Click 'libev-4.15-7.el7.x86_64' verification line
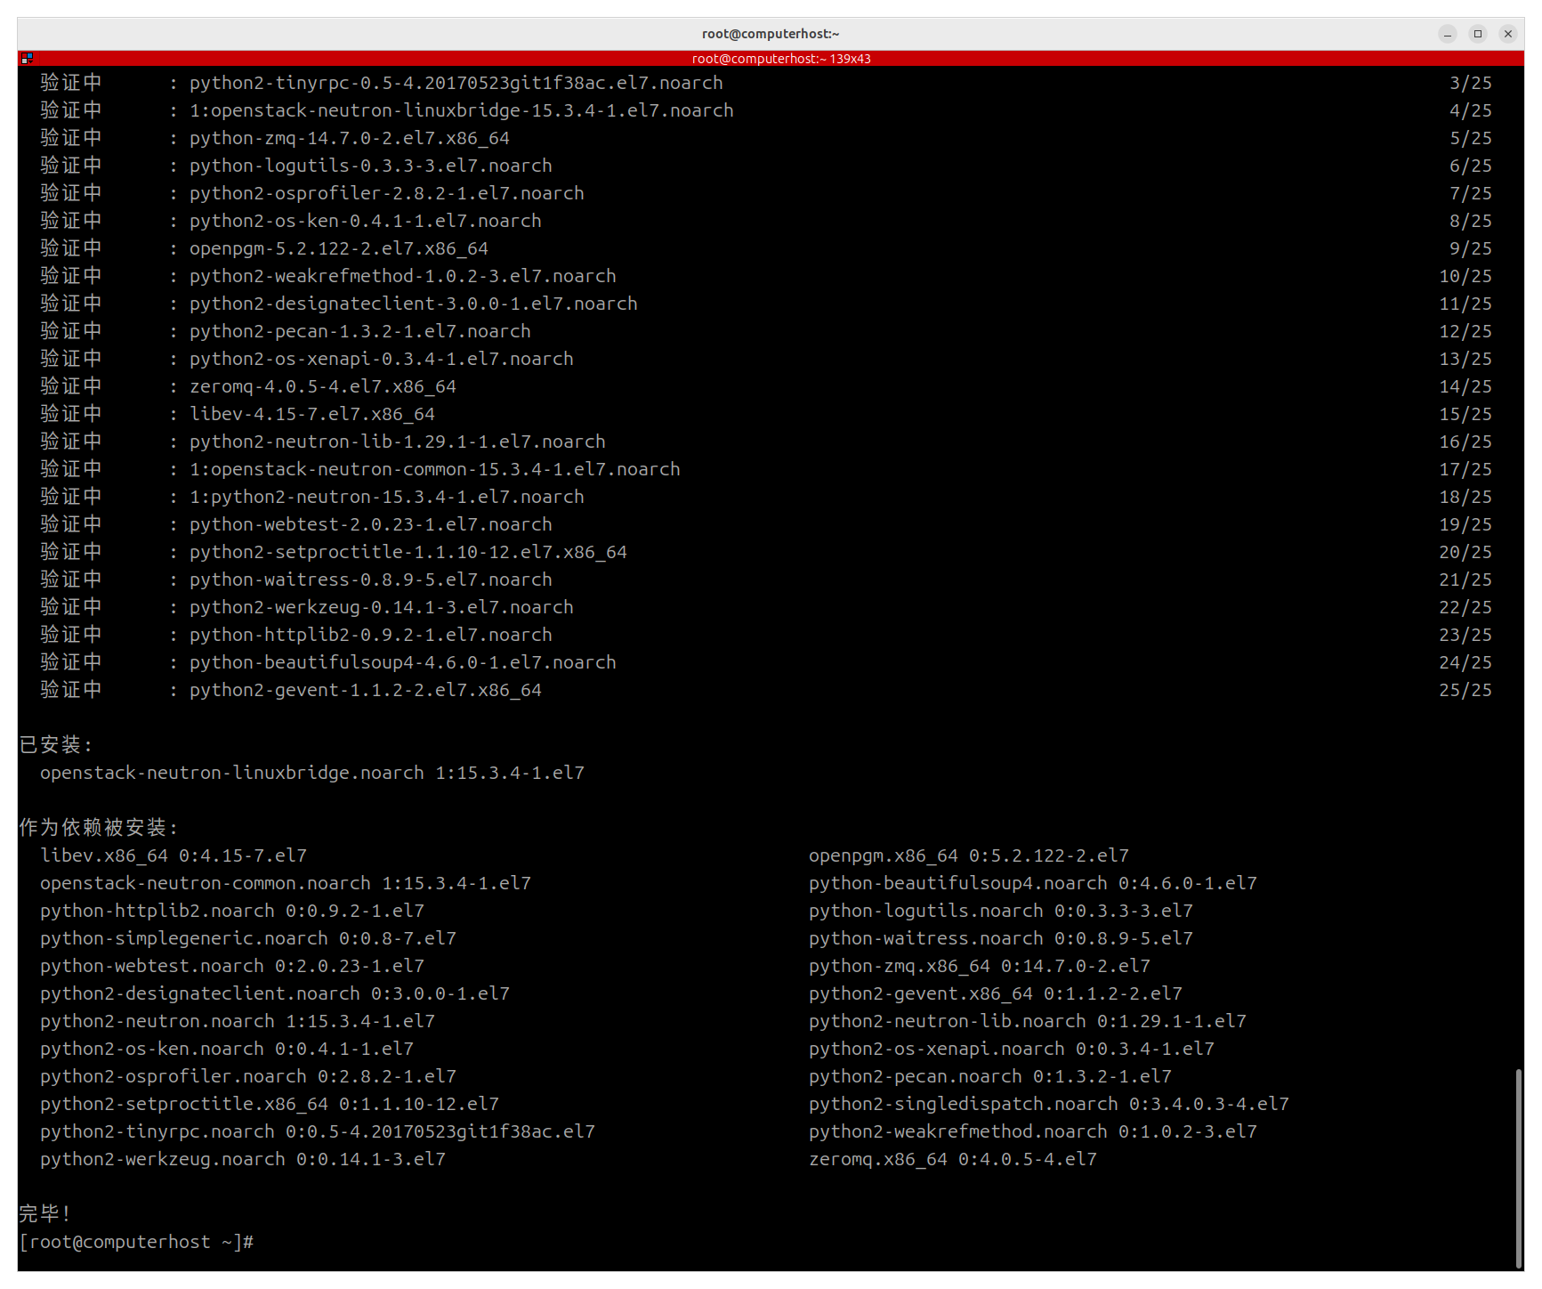Screen dimensions: 1542x1289 click(x=312, y=414)
